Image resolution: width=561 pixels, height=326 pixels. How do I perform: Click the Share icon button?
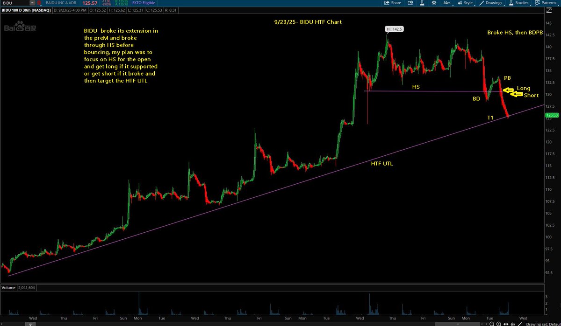tap(392, 3)
